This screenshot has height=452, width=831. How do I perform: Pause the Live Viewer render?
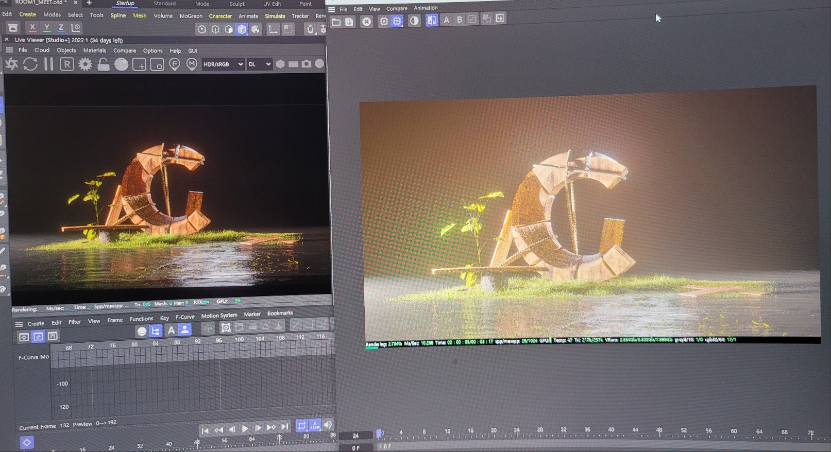48,64
